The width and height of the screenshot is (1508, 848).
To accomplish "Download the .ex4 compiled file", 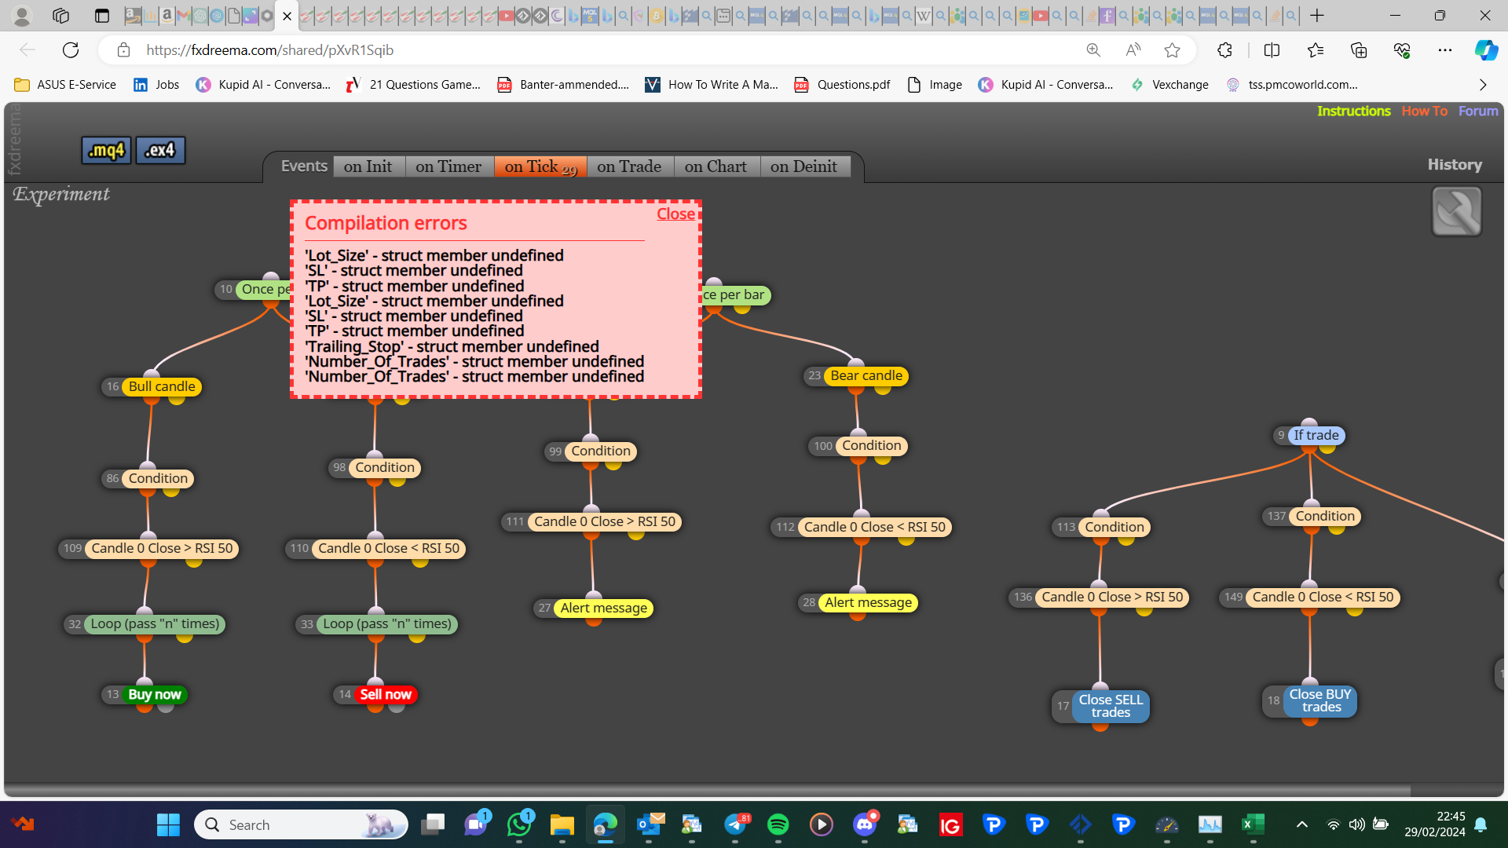I will [160, 150].
